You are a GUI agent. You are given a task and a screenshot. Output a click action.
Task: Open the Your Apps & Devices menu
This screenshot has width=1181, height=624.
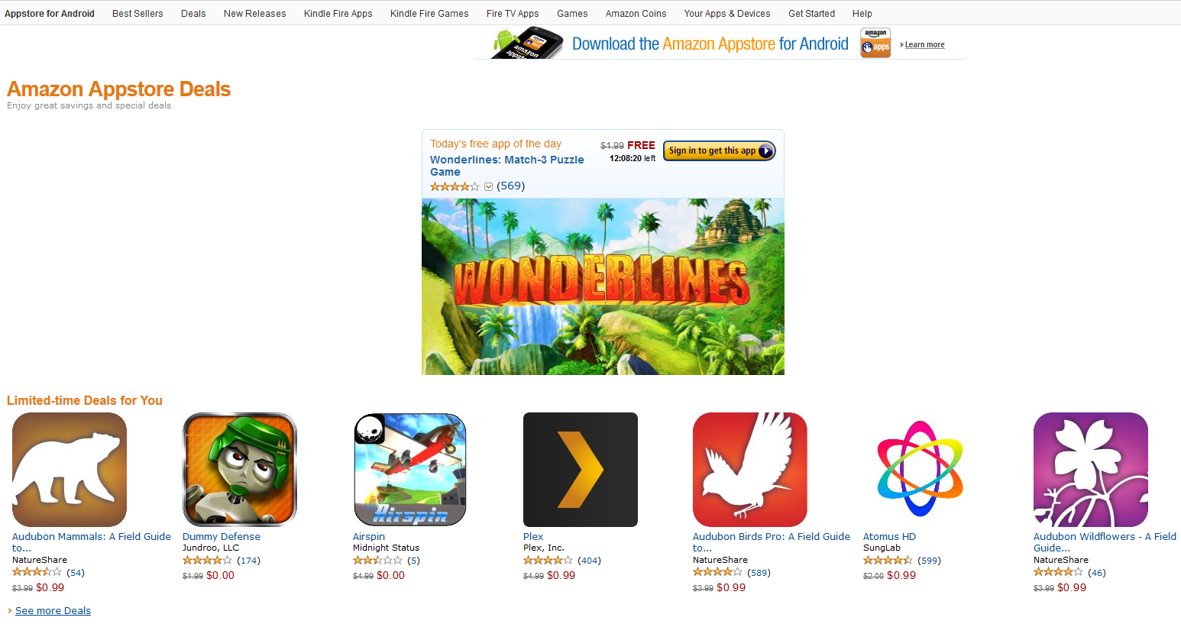pyautogui.click(x=727, y=14)
